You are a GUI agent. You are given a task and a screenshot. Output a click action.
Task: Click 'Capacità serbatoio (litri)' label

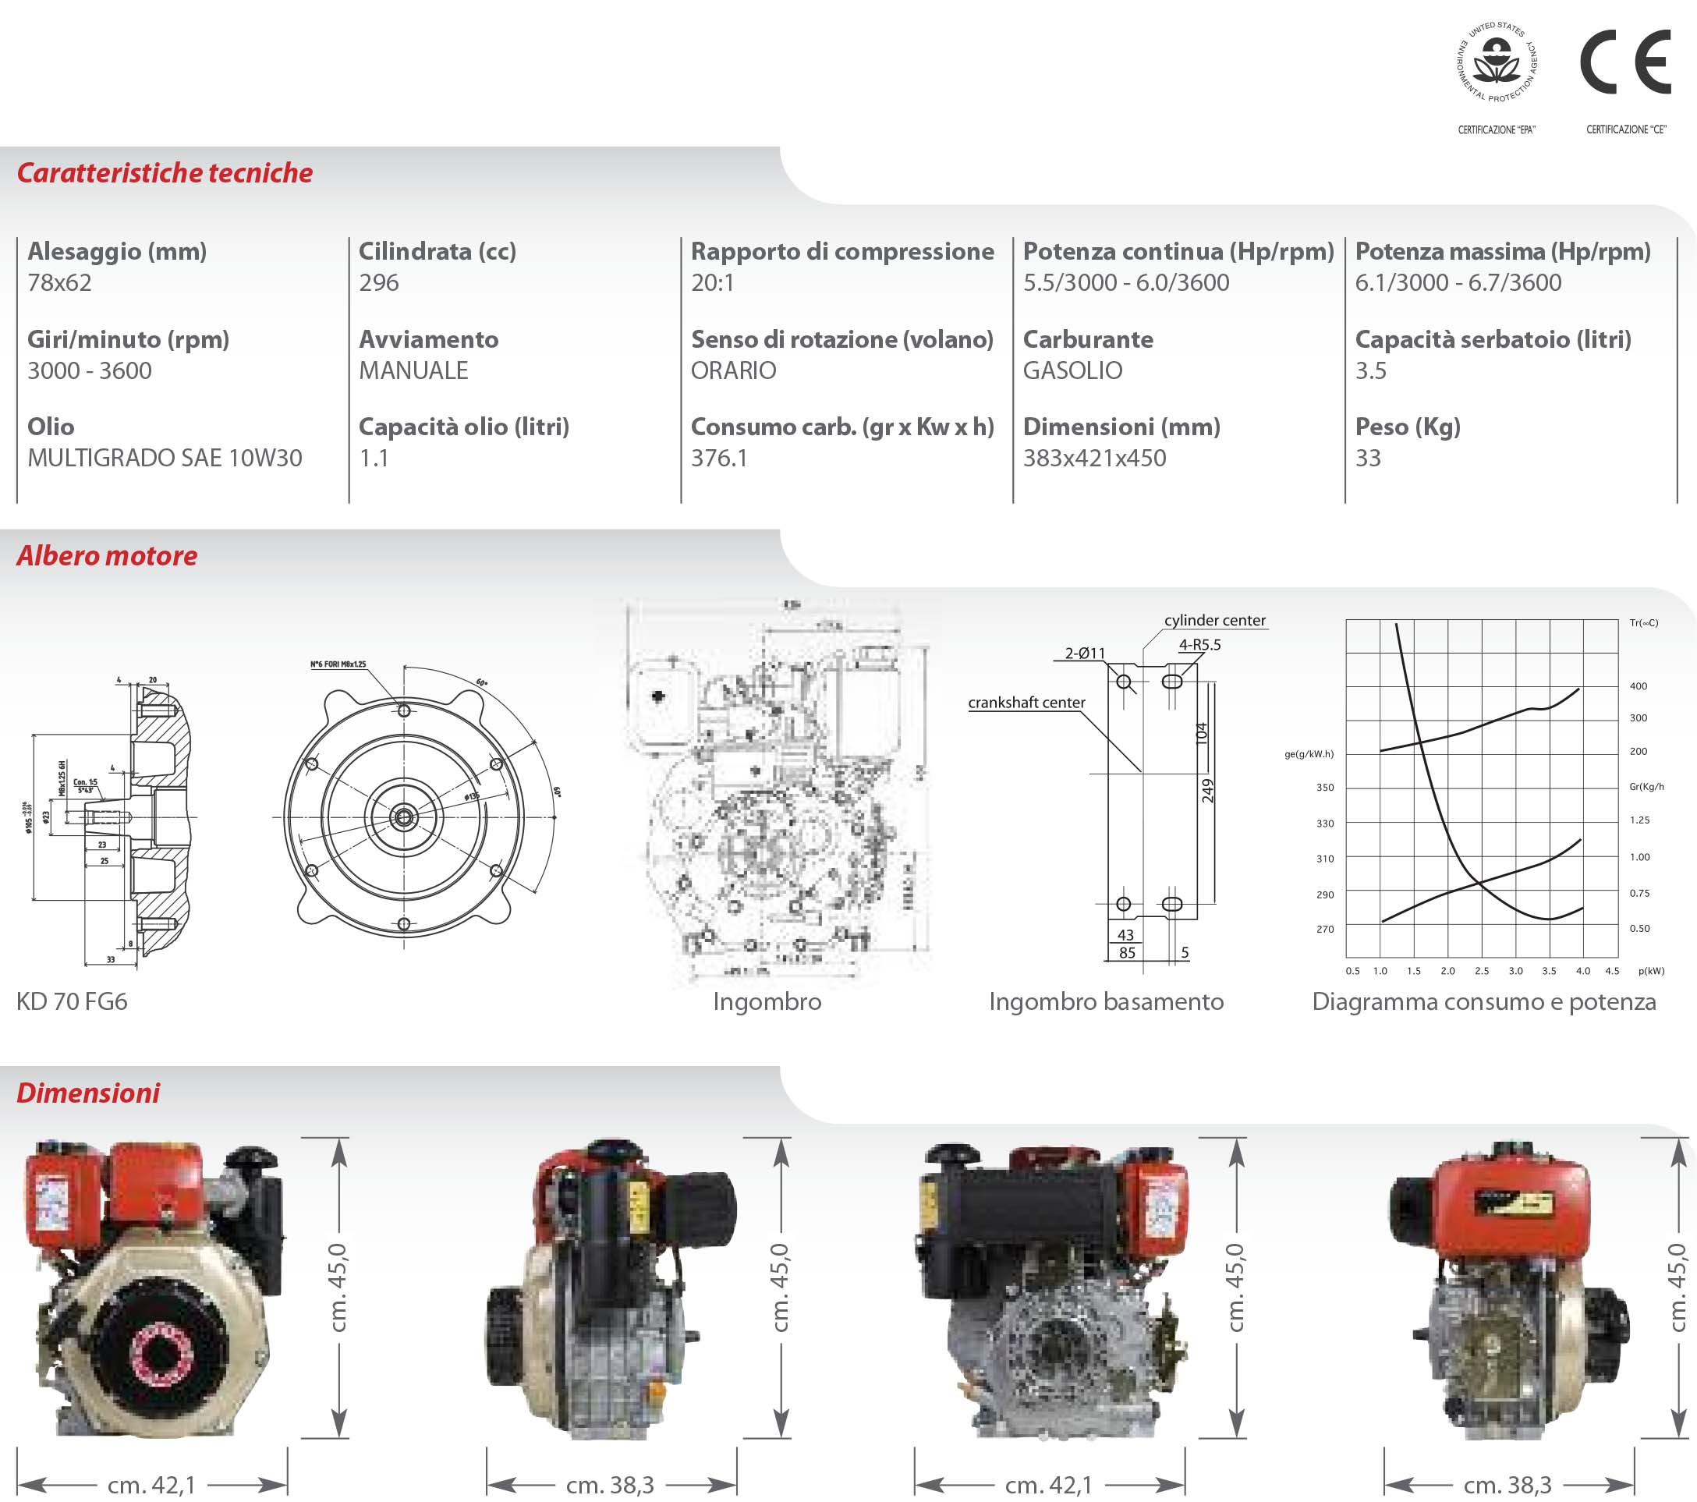(x=1493, y=339)
